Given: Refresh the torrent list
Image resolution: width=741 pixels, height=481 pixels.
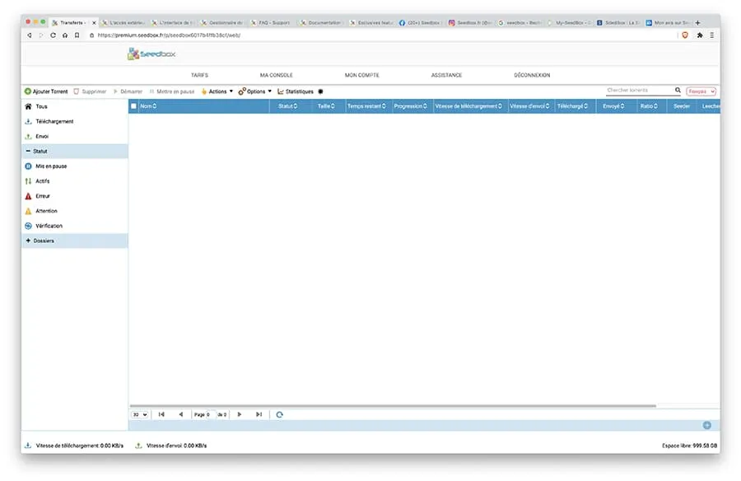Looking at the screenshot, I should coord(279,414).
